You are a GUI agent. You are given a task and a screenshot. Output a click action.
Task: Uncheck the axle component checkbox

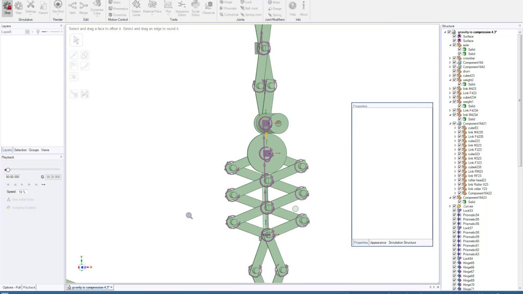(454, 45)
